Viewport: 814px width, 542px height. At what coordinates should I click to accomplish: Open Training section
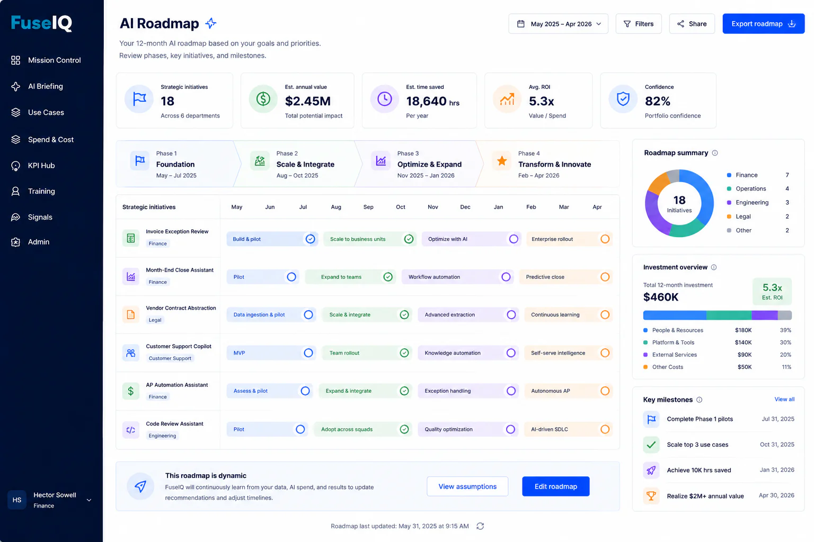(33, 191)
